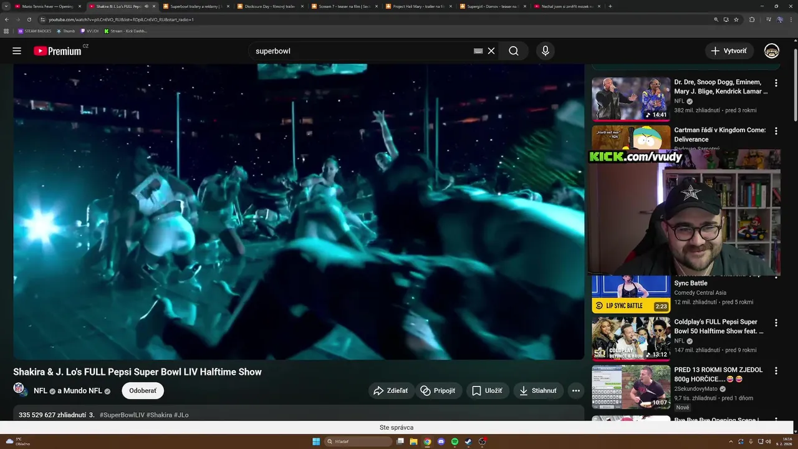Open Discord from taskbar
The width and height of the screenshot is (798, 449).
coord(441,442)
